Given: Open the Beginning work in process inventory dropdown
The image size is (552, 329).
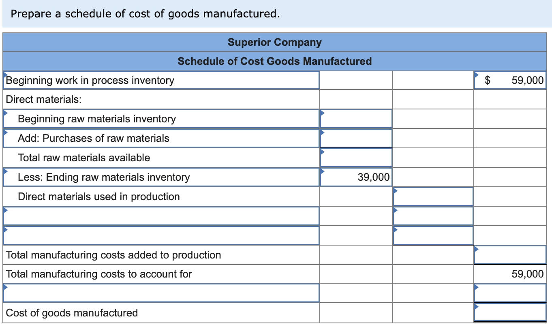Looking at the screenshot, I should (161, 80).
